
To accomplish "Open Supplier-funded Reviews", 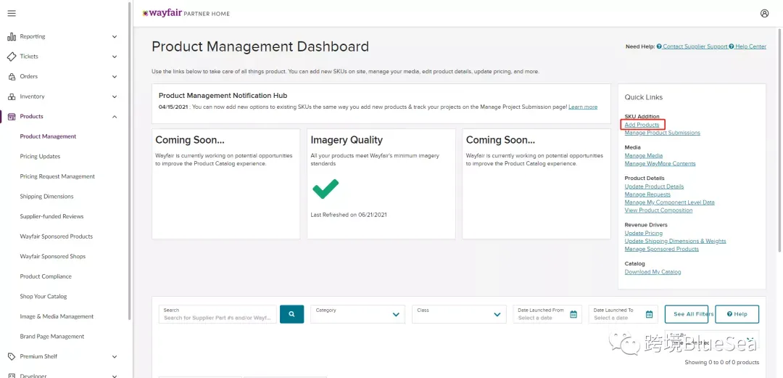I will pos(52,216).
